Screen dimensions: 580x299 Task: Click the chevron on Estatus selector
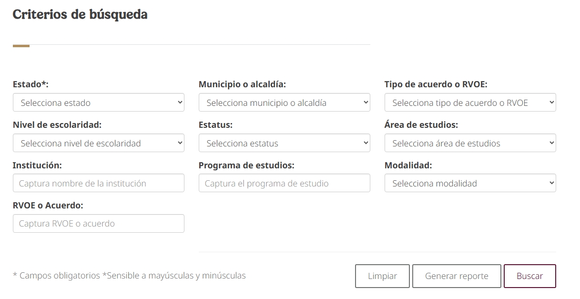coord(366,143)
